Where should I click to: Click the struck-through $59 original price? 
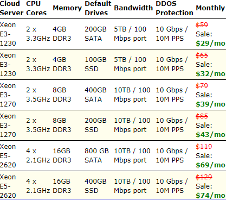(202, 24)
